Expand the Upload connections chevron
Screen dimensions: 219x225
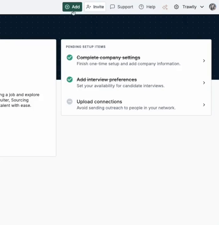pyautogui.click(x=204, y=105)
